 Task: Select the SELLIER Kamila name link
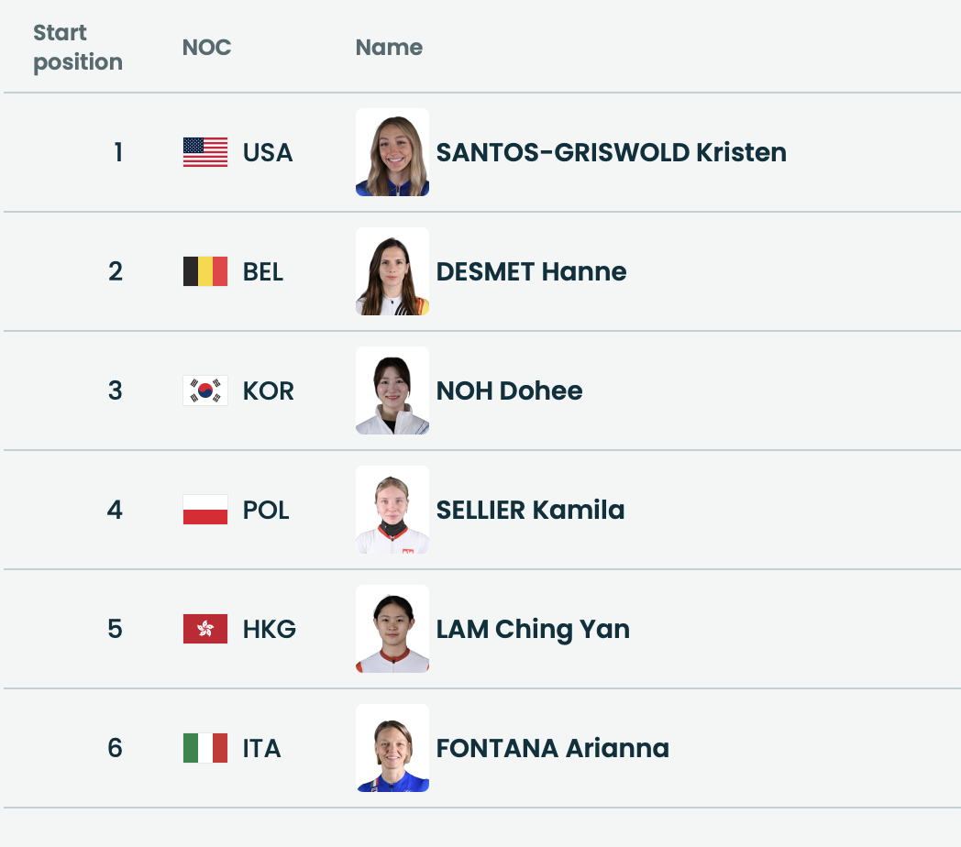[x=530, y=510]
